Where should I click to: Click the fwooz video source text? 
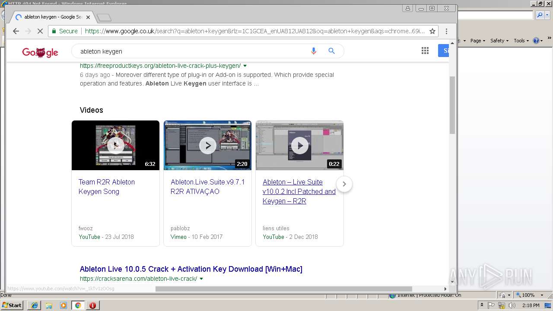click(x=86, y=228)
